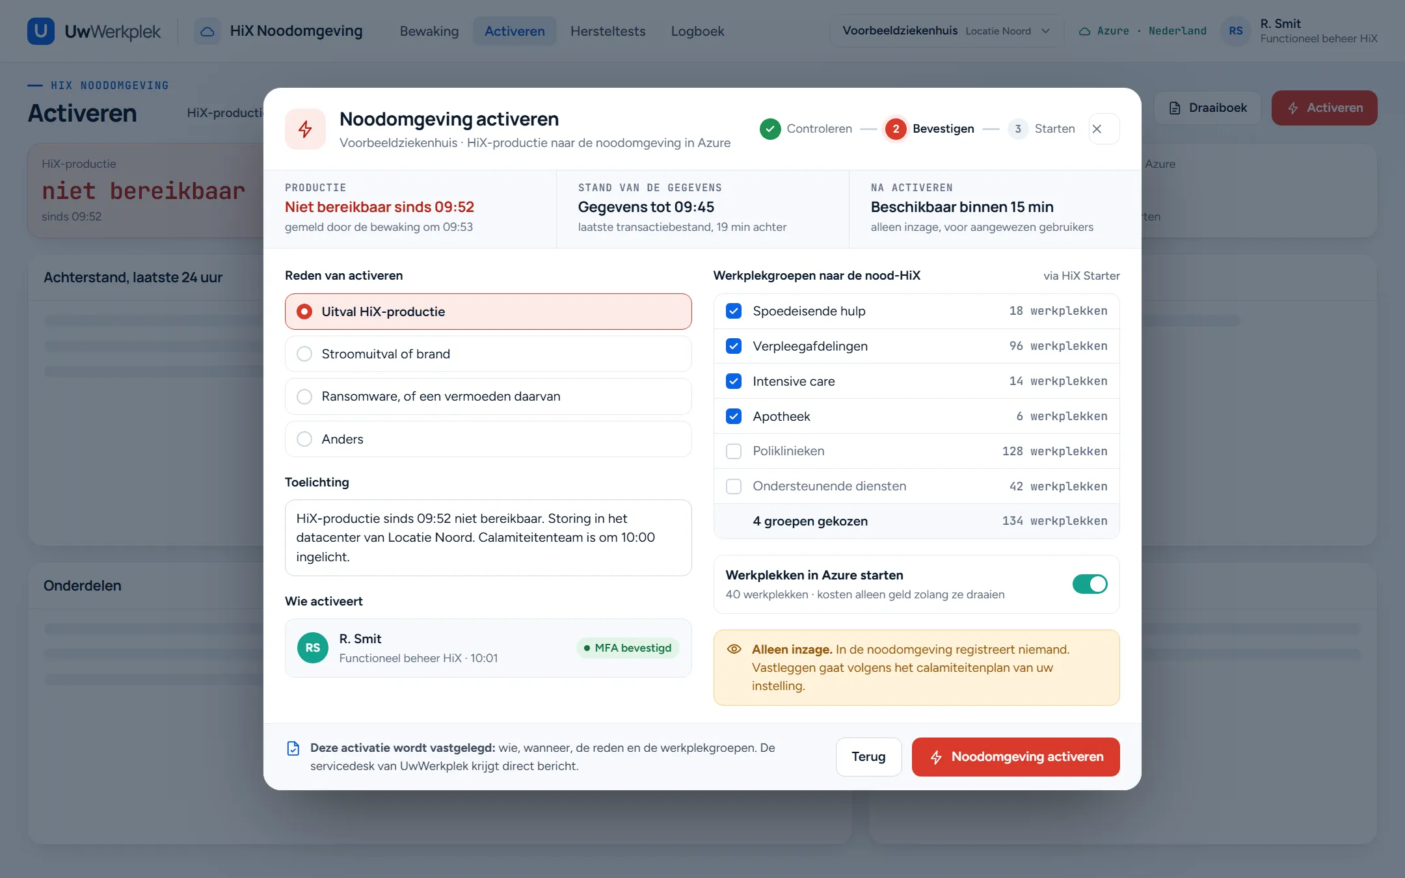Click the eye icon in Alleen inzage notice
Image resolution: width=1405 pixels, height=878 pixels.
tap(734, 649)
